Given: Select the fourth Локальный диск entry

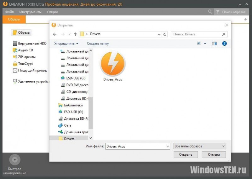Looking at the screenshot, I should pos(74,72).
